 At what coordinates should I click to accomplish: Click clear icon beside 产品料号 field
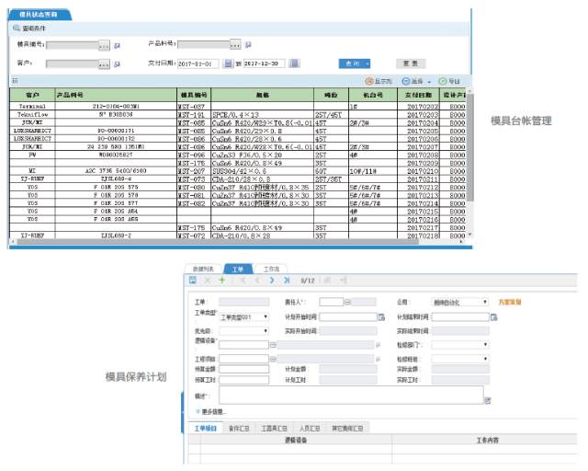[x=248, y=45]
